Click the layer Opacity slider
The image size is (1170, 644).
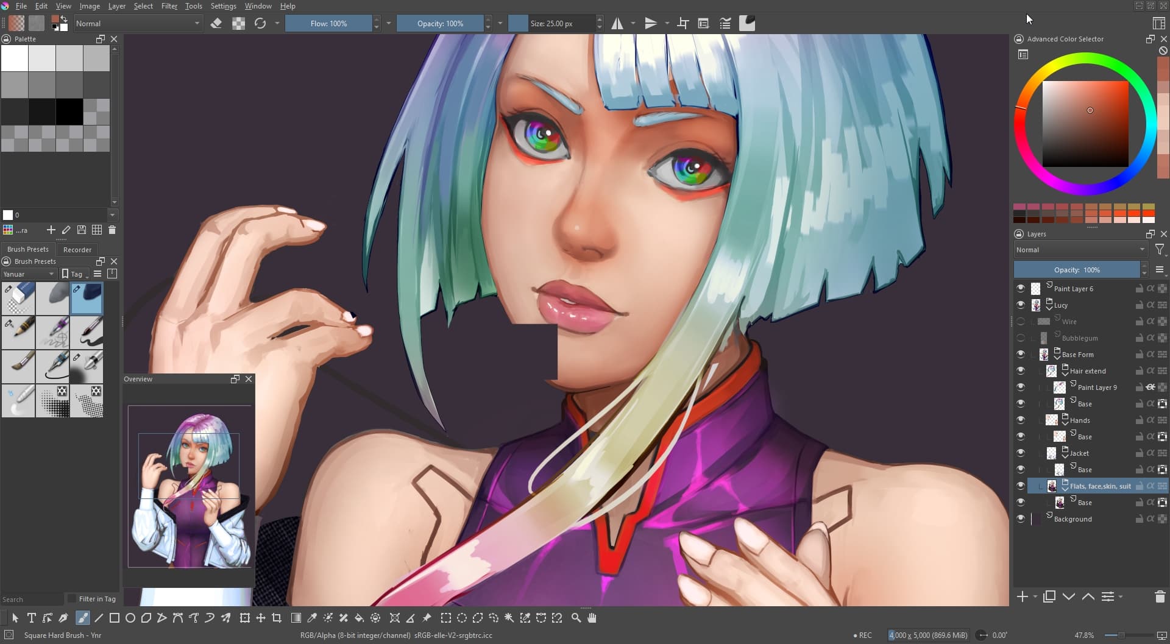[1076, 270]
